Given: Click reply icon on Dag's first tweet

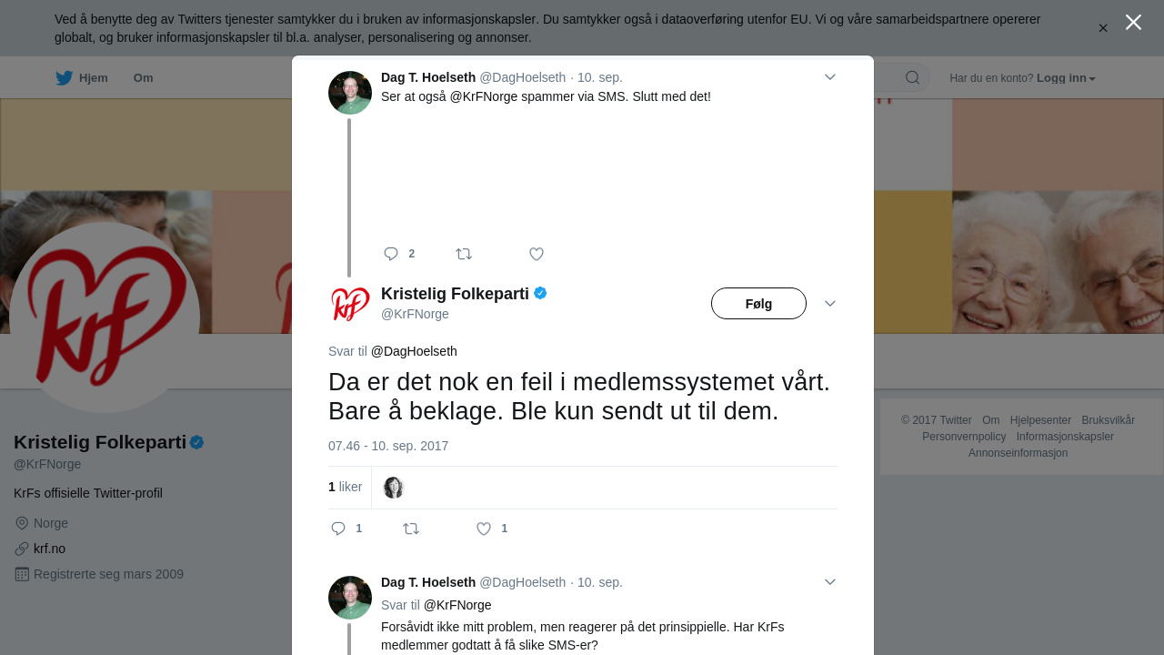Looking at the screenshot, I should [x=391, y=254].
